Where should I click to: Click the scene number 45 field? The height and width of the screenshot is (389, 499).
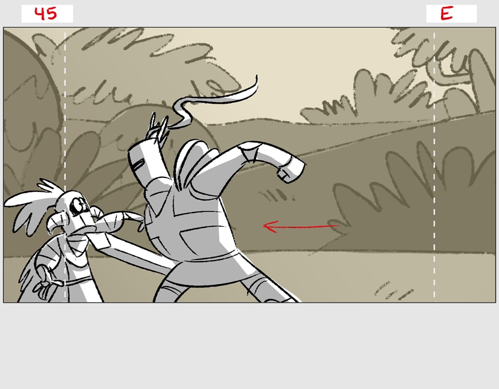(x=47, y=14)
